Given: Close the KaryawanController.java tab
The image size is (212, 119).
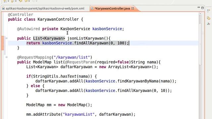Looking at the screenshot, I should coord(133,8).
